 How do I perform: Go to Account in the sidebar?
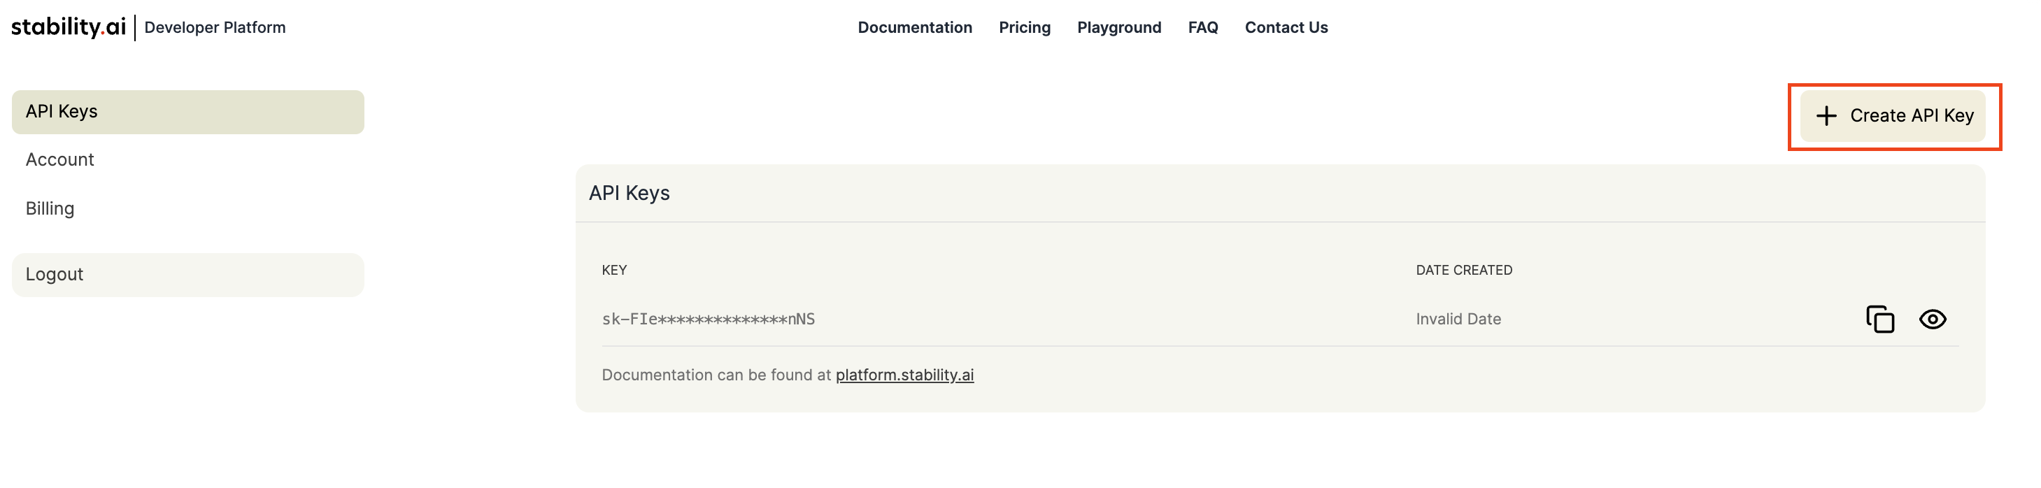click(x=59, y=160)
